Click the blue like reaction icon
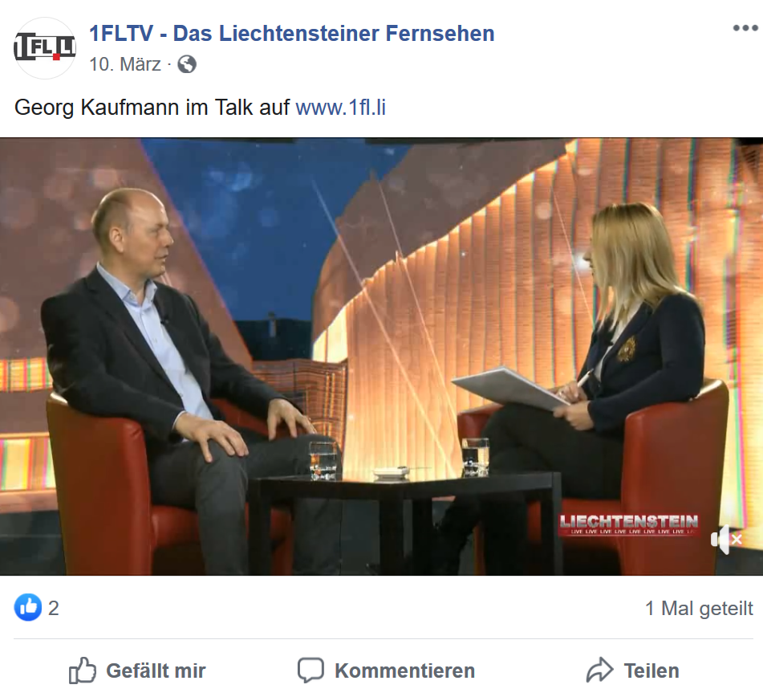The width and height of the screenshot is (763, 697). tap(28, 607)
